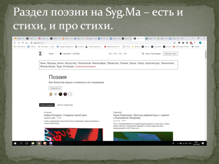Open the Приложения bookmarks shortcut
Viewport: 219px width, 164px height.
tap(20, 47)
